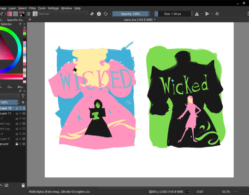Pick the yellow swatch in color history
Image resolution: width=249 pixels, height=195 pixels.
[24, 49]
